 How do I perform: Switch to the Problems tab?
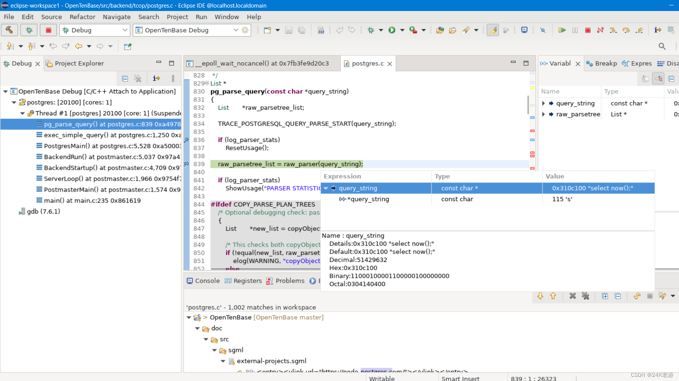[285, 281]
